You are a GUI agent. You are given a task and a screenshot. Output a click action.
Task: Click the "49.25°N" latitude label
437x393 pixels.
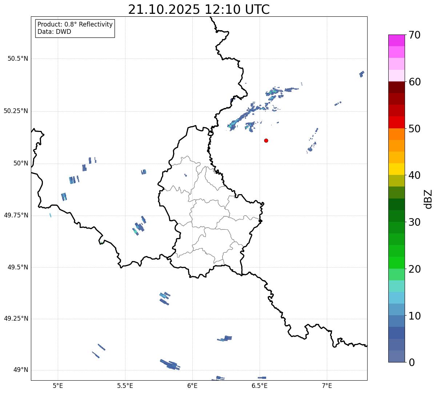pos(16,319)
